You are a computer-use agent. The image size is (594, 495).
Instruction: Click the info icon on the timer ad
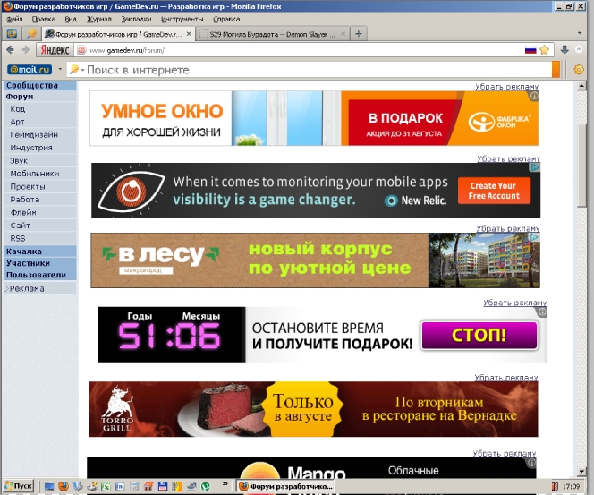[542, 312]
